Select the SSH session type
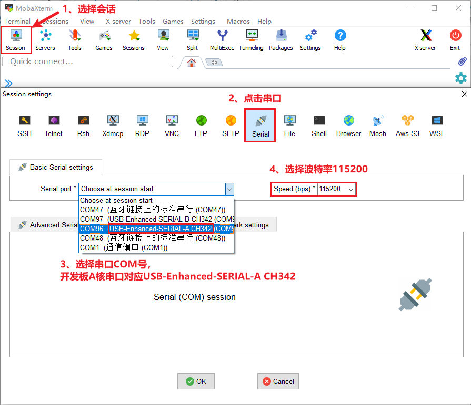The width and height of the screenshot is (471, 405). click(25, 126)
